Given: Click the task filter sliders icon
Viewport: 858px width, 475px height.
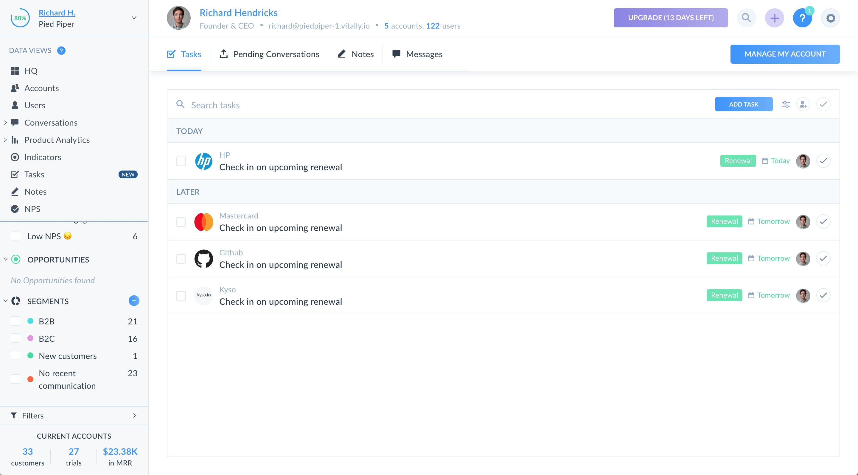Looking at the screenshot, I should 785,104.
